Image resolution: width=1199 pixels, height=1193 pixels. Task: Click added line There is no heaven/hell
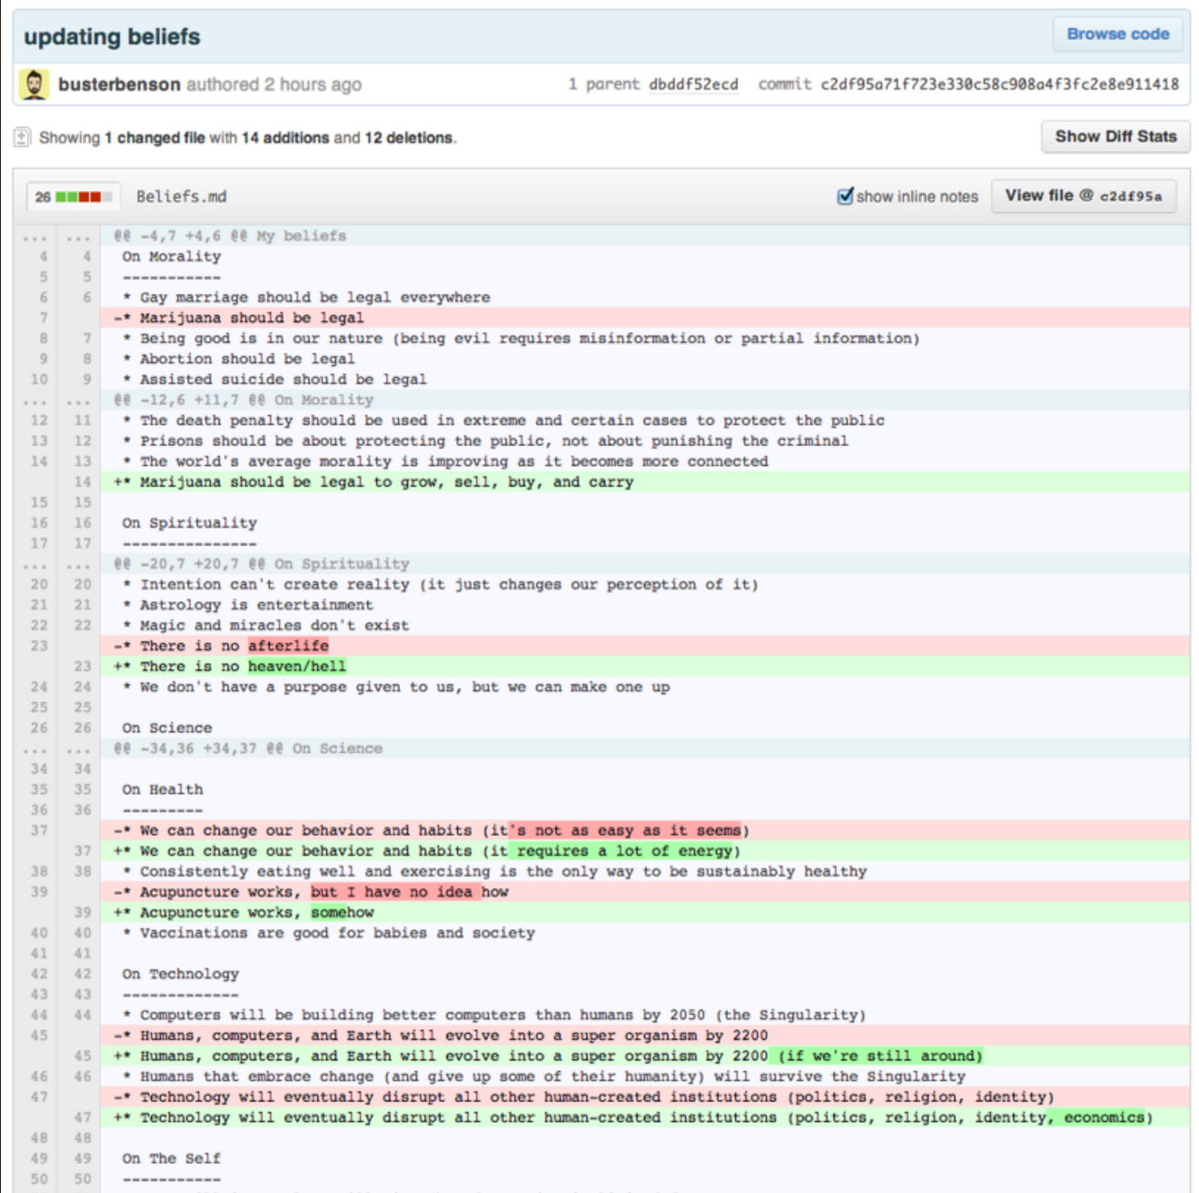coord(645,667)
